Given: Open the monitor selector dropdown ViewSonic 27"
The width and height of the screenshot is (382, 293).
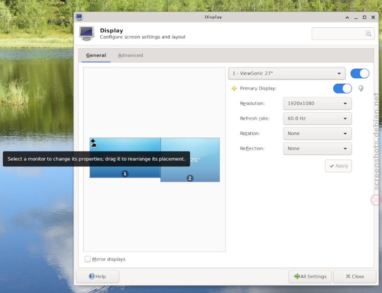Looking at the screenshot, I should pyautogui.click(x=287, y=74).
